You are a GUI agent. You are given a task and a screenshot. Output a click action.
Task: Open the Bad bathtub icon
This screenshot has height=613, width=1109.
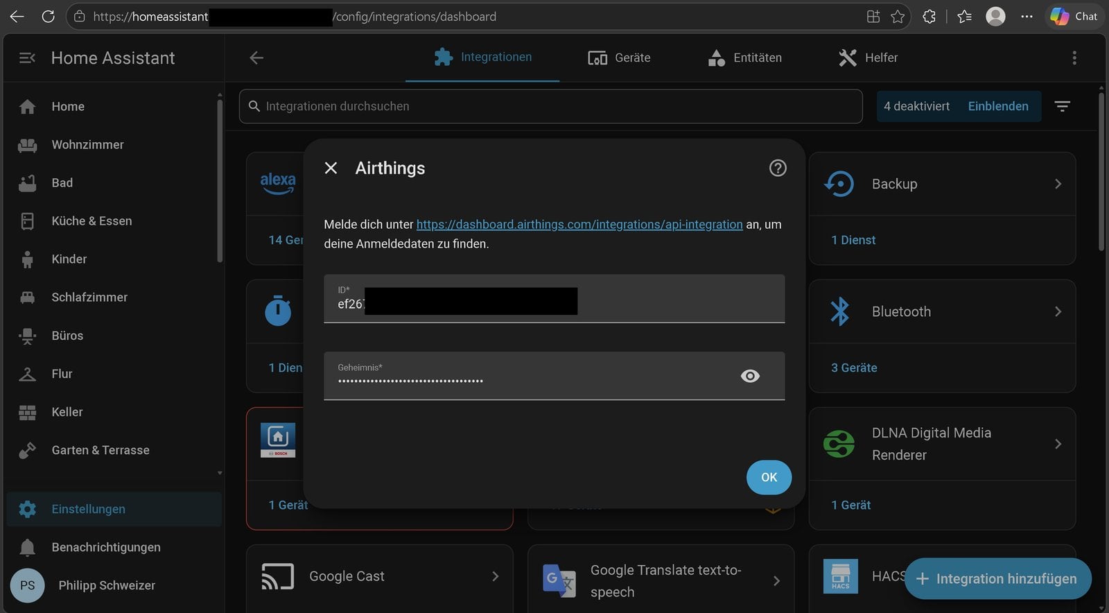click(x=27, y=183)
